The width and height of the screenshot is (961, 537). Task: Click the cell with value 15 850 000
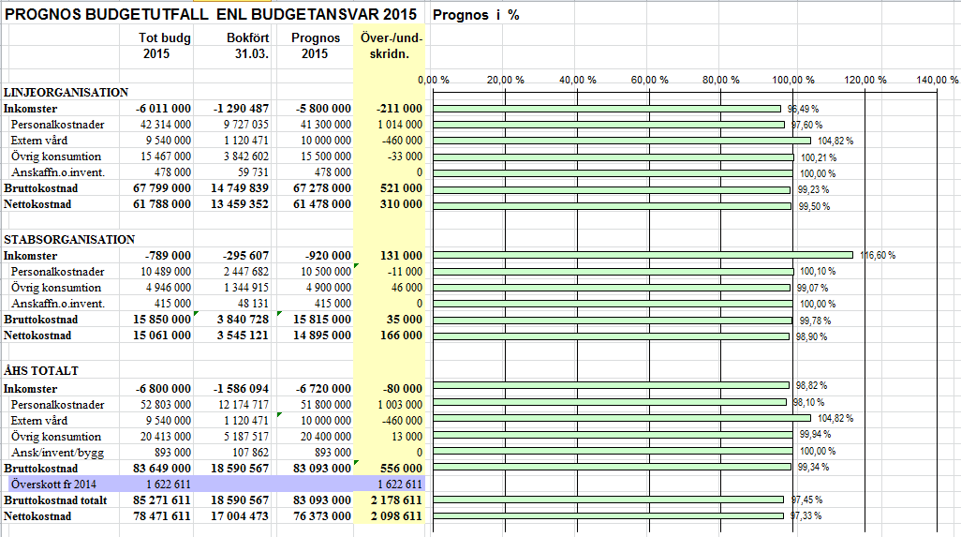click(162, 320)
